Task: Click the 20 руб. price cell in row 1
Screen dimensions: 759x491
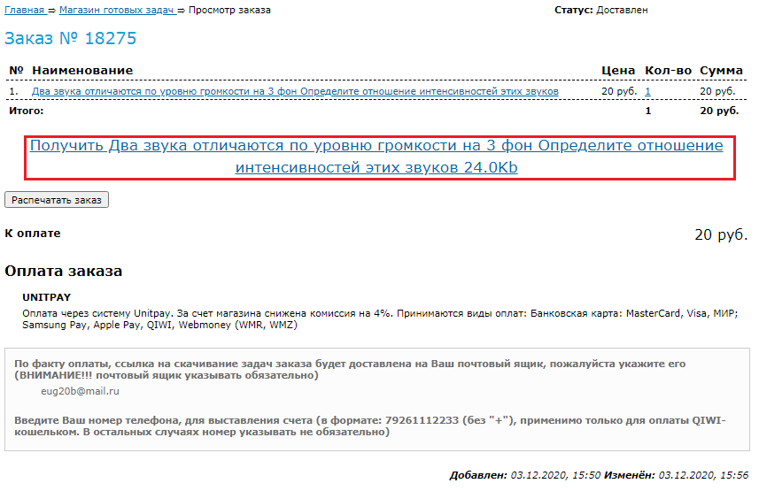Action: click(619, 91)
